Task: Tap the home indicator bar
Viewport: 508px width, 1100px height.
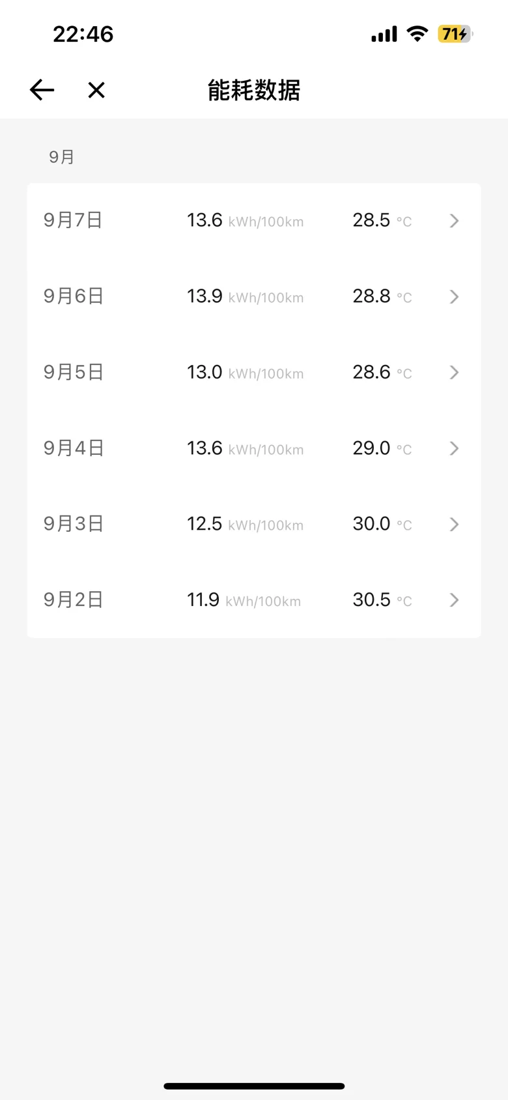Action: pos(254,1086)
